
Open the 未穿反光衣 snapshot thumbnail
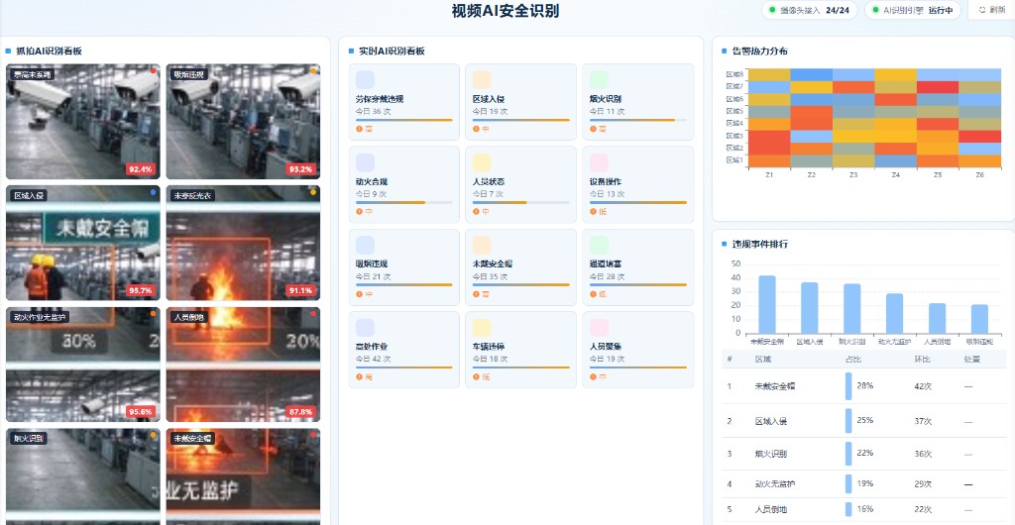[x=243, y=243]
